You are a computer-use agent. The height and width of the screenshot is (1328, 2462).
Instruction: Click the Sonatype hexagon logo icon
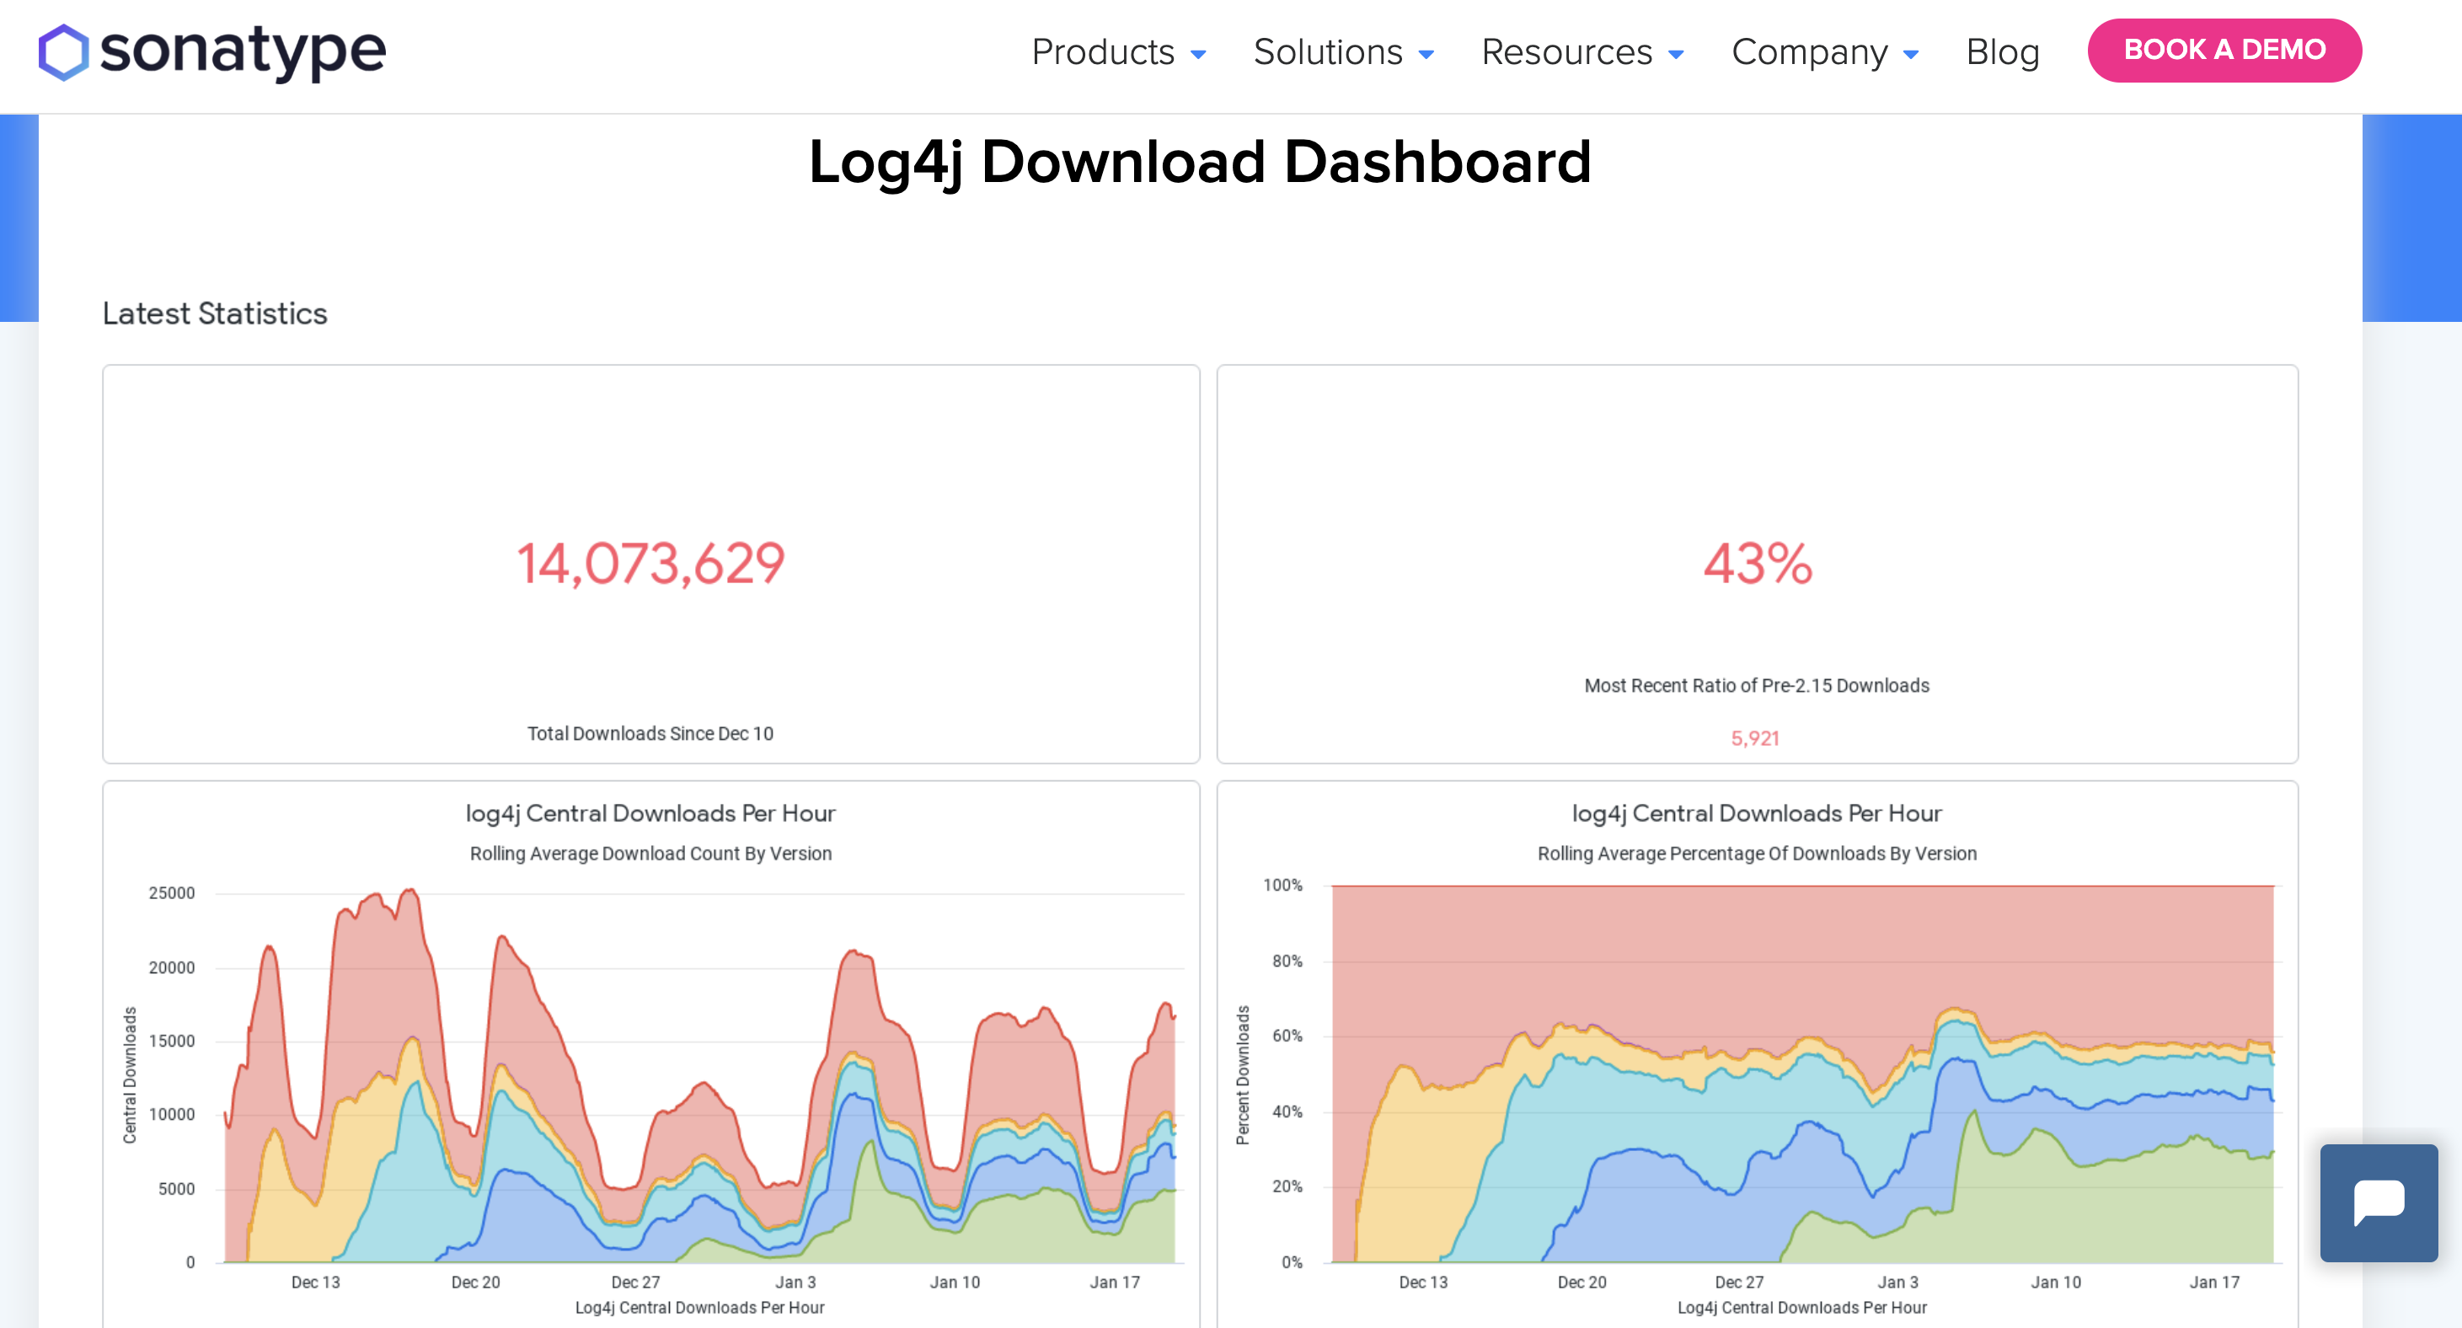(x=63, y=51)
